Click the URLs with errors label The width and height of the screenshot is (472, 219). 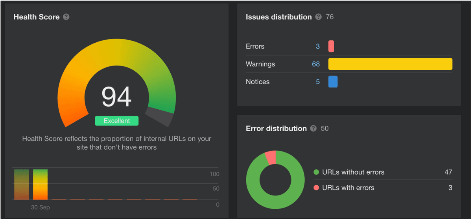[x=348, y=188]
